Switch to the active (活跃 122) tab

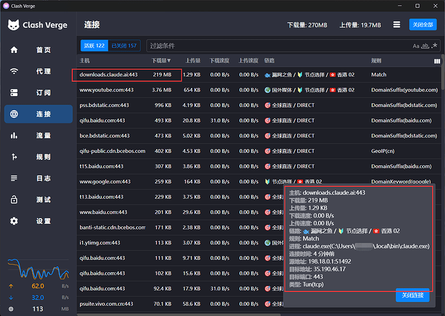[94, 46]
